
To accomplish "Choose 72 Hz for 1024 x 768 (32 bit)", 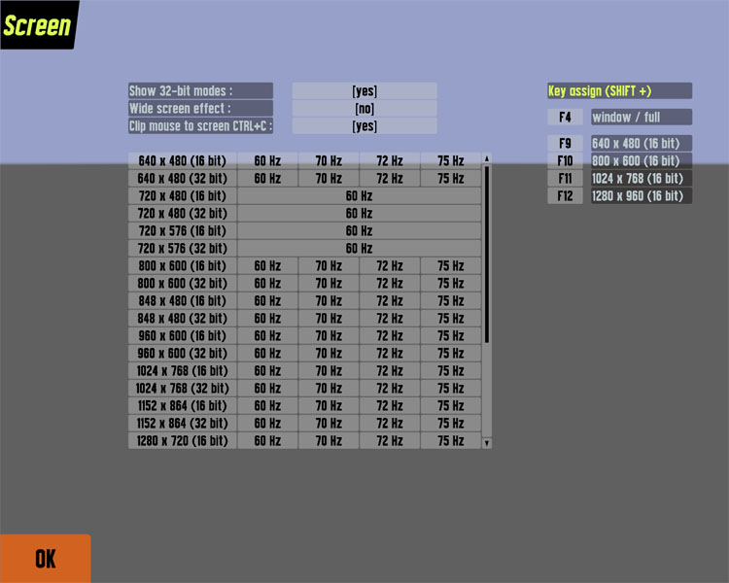I will click(390, 389).
